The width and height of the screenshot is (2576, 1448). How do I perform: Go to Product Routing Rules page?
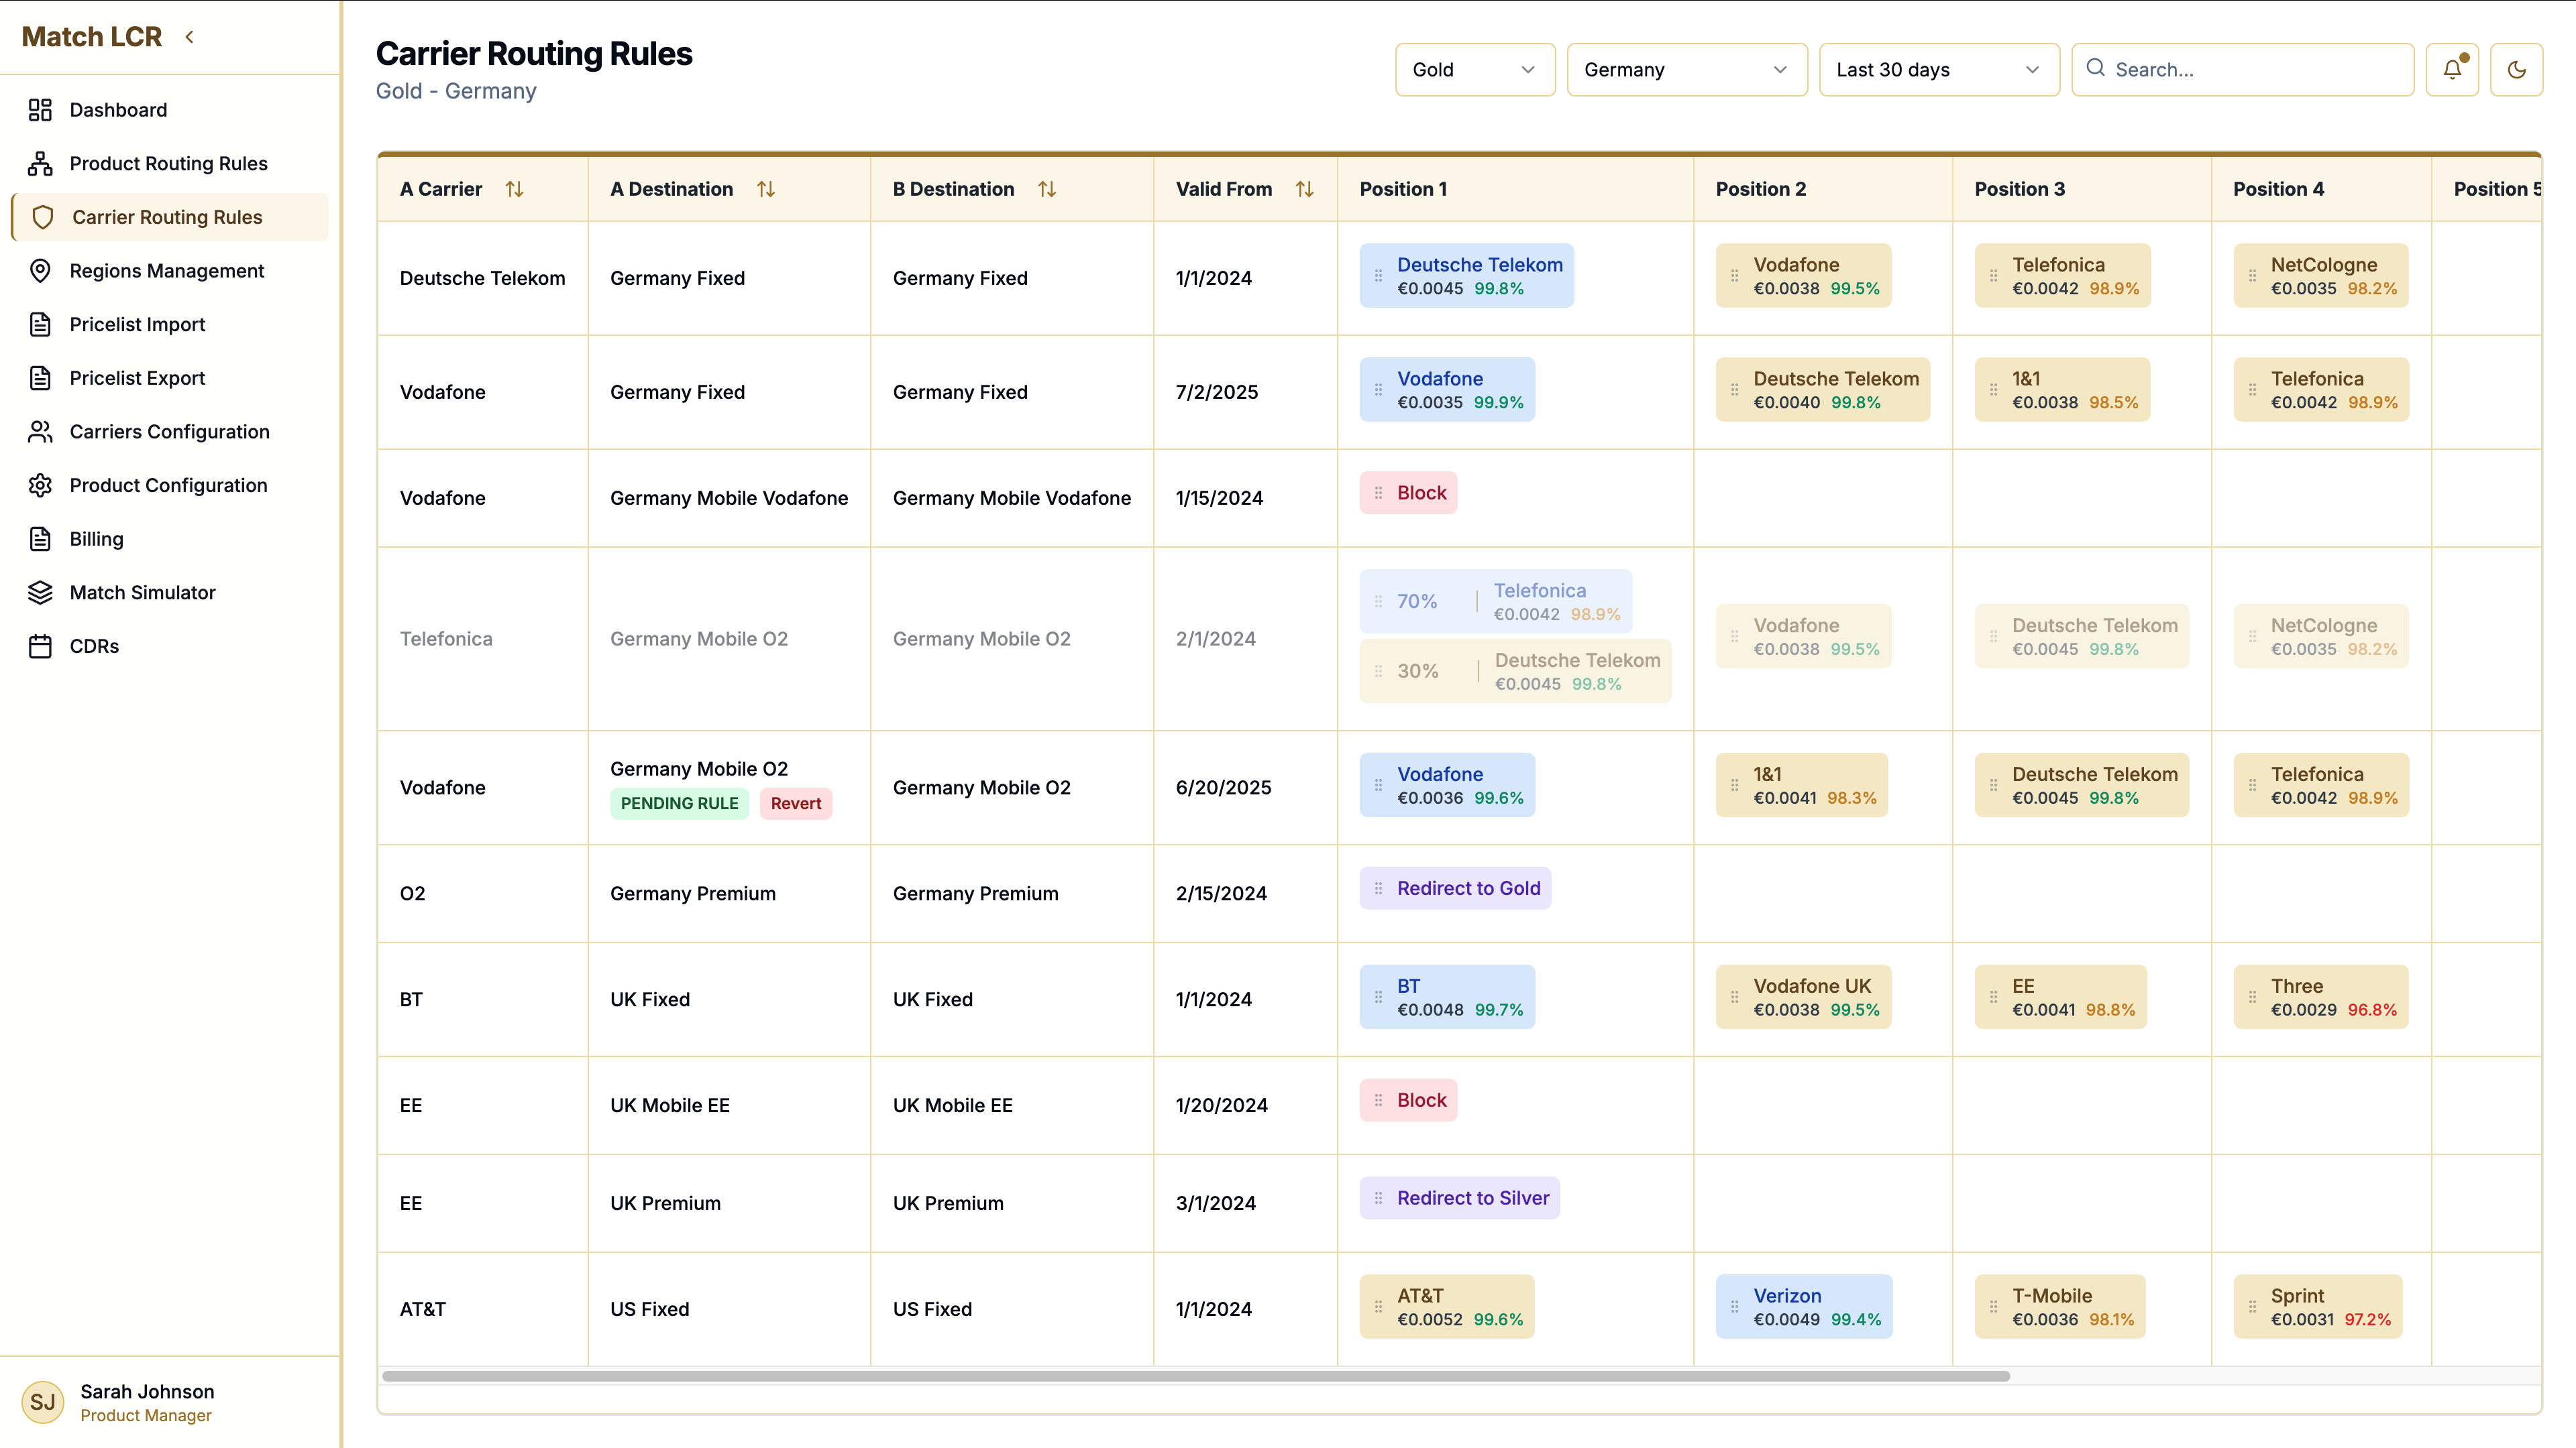170,163
